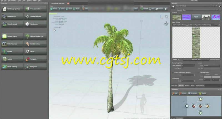The width and height of the screenshot is (222, 119).
Task: Click the Tool button in Misc toolbar
Action: pyautogui.click(x=152, y=9)
